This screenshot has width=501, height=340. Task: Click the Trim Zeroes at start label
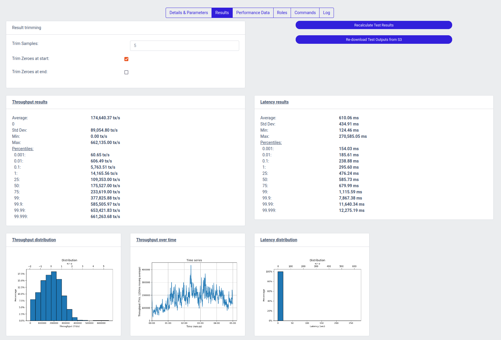tap(31, 58)
